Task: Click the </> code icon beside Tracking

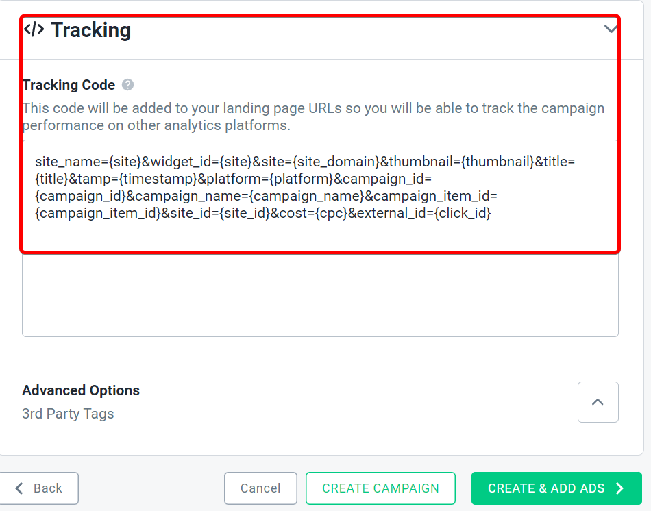Action: (x=34, y=29)
